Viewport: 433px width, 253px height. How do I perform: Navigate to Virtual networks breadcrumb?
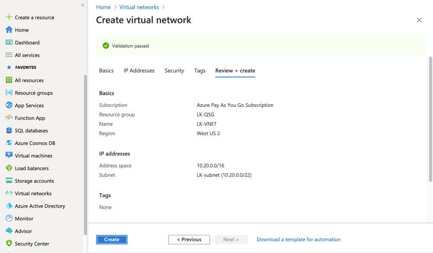point(139,7)
